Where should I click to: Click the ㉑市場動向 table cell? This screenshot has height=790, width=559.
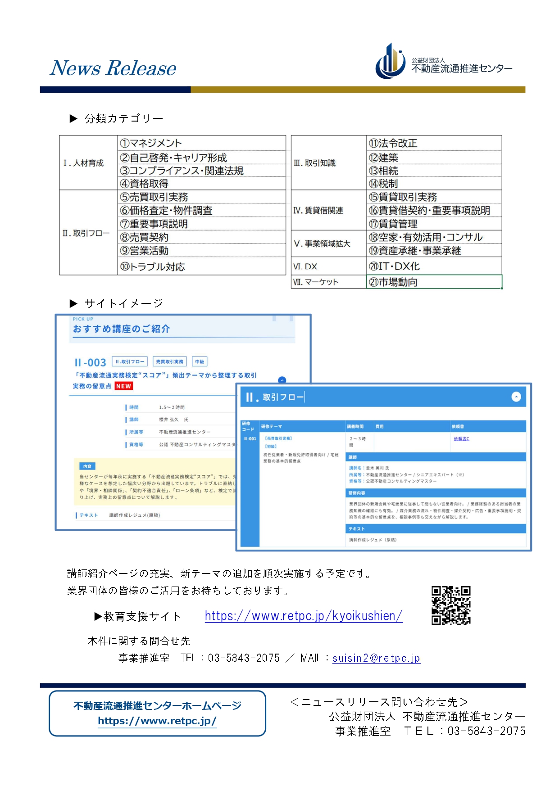[434, 282]
